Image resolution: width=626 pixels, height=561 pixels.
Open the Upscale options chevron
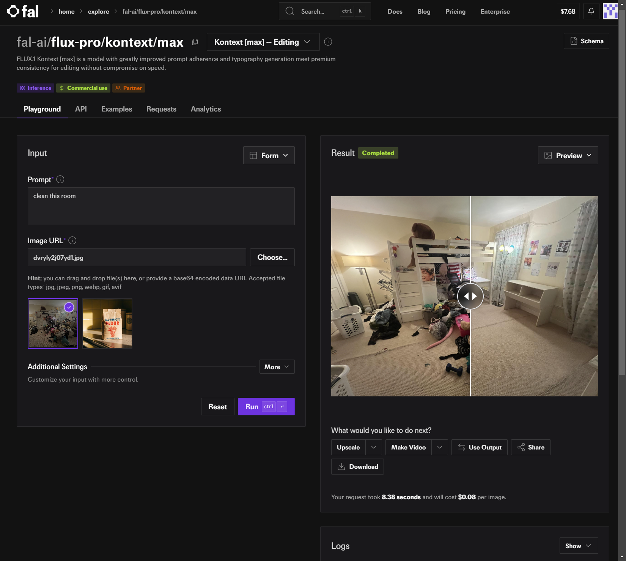tap(374, 447)
